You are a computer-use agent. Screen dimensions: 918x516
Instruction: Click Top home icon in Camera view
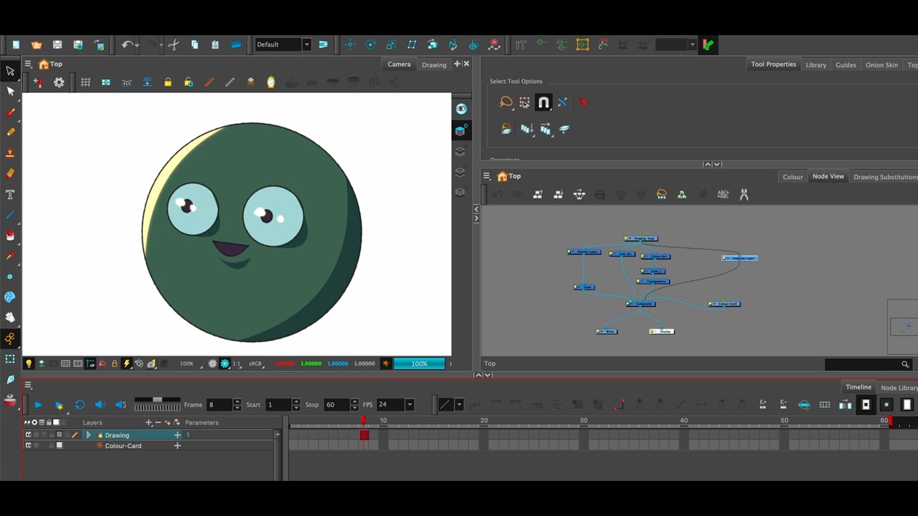pyautogui.click(x=44, y=64)
